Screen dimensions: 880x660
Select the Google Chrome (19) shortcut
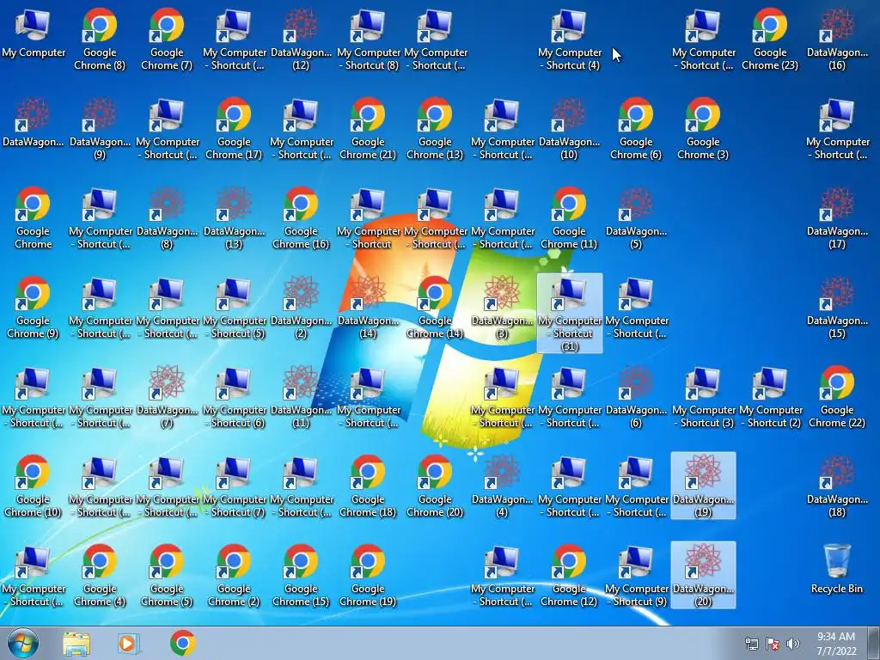pyautogui.click(x=368, y=575)
